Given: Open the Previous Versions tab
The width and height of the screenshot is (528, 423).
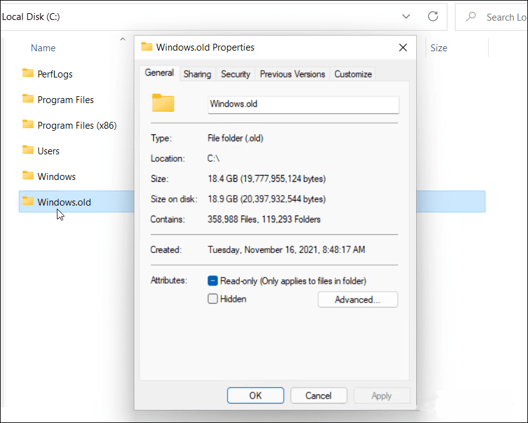Looking at the screenshot, I should tap(292, 74).
